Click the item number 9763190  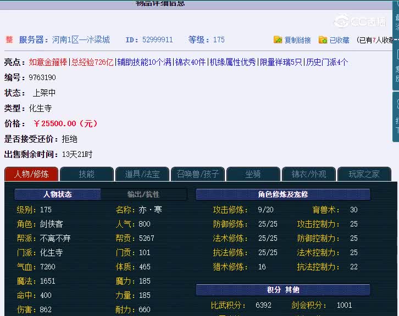tap(42, 77)
